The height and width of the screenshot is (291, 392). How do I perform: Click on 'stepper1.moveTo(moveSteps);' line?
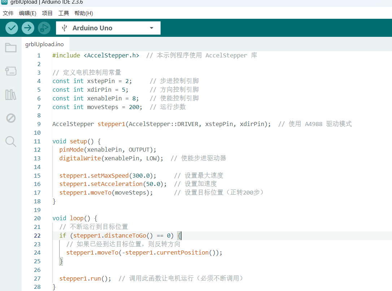click(x=106, y=192)
